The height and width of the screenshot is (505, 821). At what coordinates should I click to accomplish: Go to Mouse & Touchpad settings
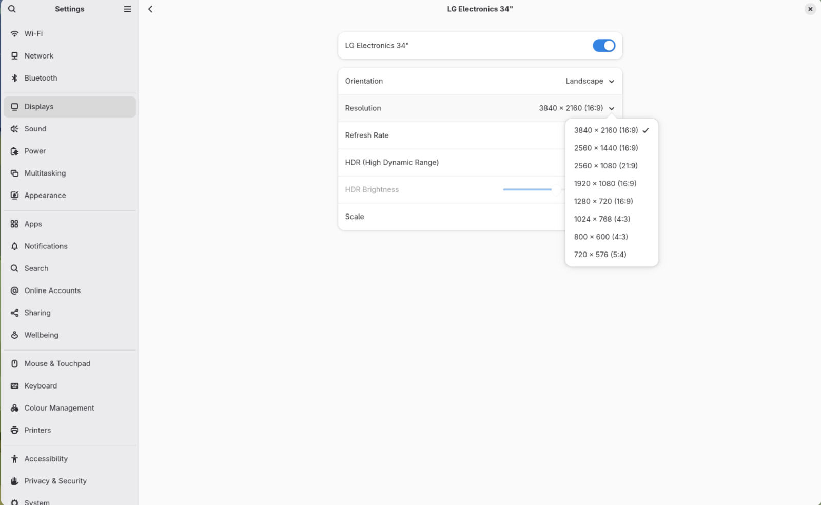[x=57, y=363]
